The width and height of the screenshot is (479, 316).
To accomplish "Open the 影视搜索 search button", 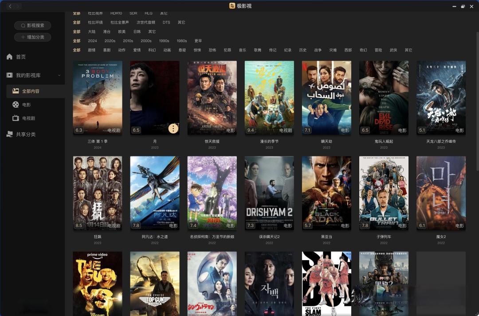I will [x=32, y=25].
